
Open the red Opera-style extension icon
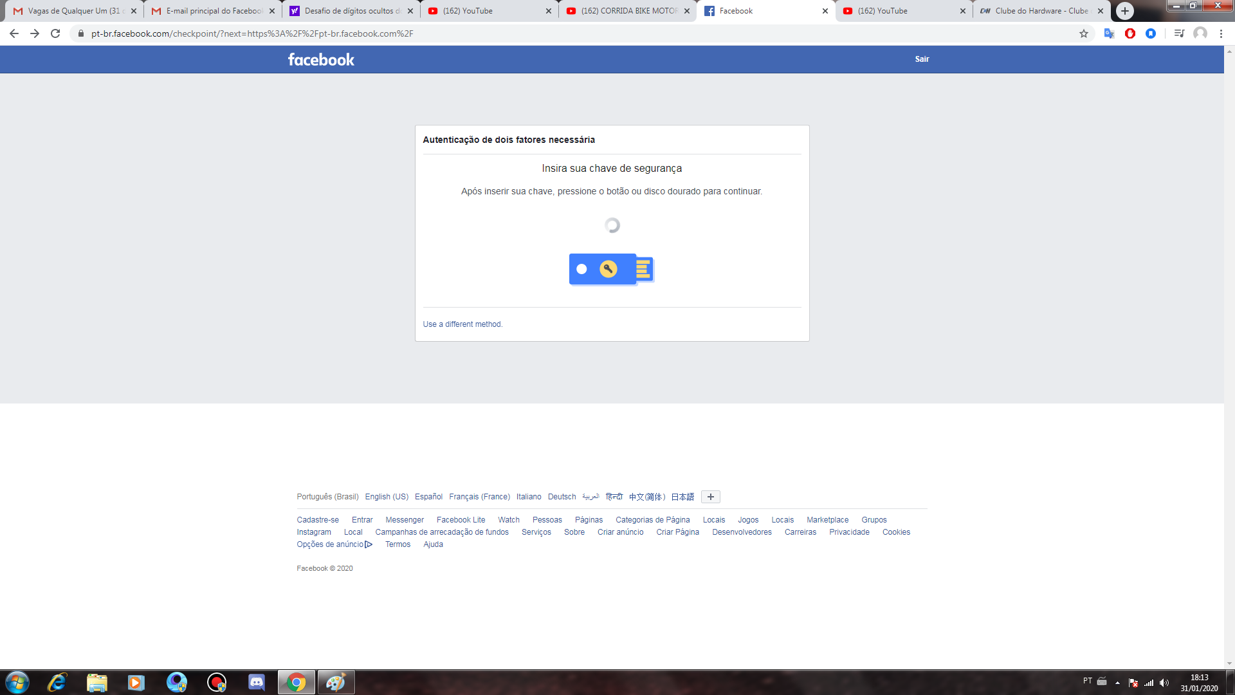(1130, 33)
